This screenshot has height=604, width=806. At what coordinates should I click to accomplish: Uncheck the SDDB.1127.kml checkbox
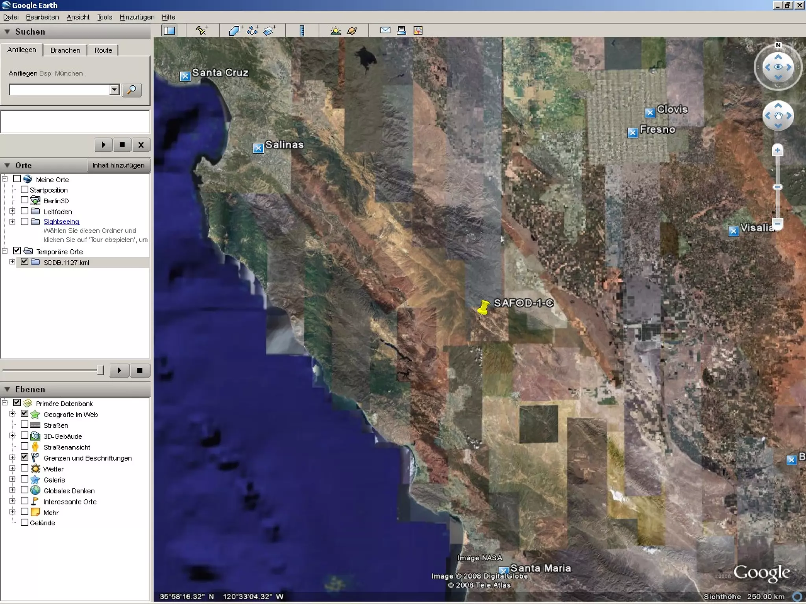click(24, 262)
